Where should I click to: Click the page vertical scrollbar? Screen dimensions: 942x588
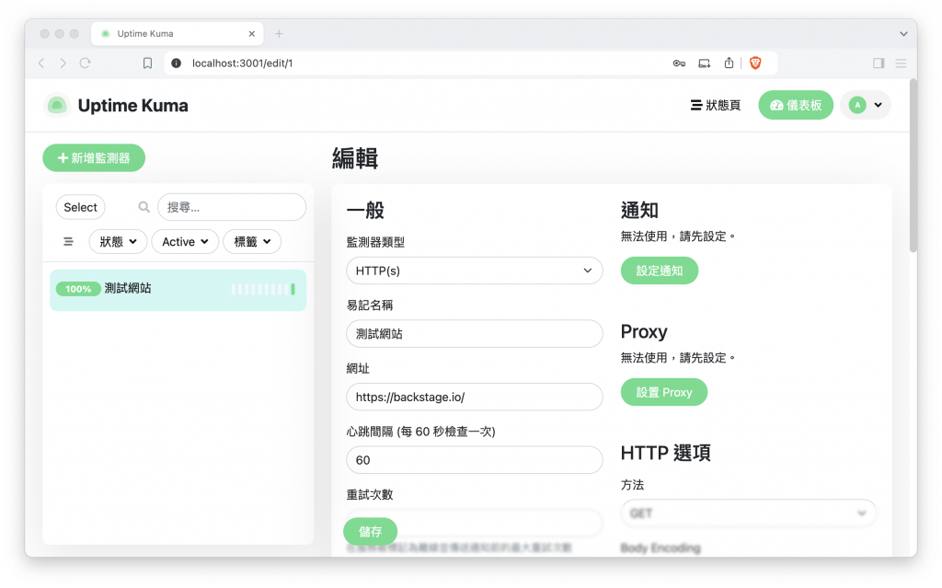coord(913,166)
